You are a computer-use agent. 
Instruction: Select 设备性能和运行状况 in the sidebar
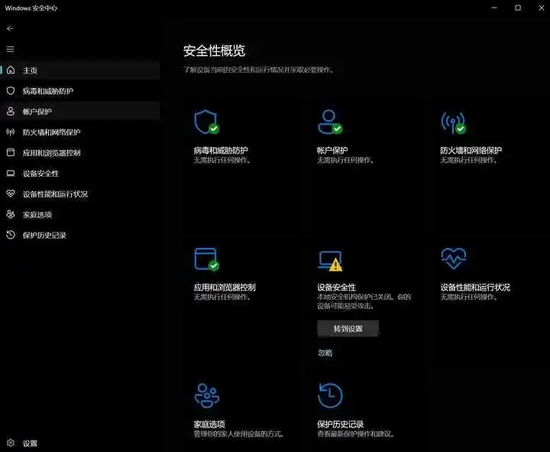coord(80,193)
